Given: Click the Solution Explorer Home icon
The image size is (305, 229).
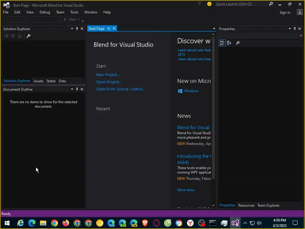Looking at the screenshot, I should (x=20, y=36).
